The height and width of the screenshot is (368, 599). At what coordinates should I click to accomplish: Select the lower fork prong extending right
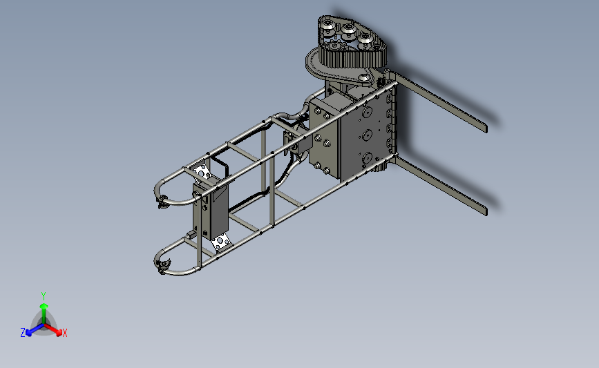(x=441, y=184)
